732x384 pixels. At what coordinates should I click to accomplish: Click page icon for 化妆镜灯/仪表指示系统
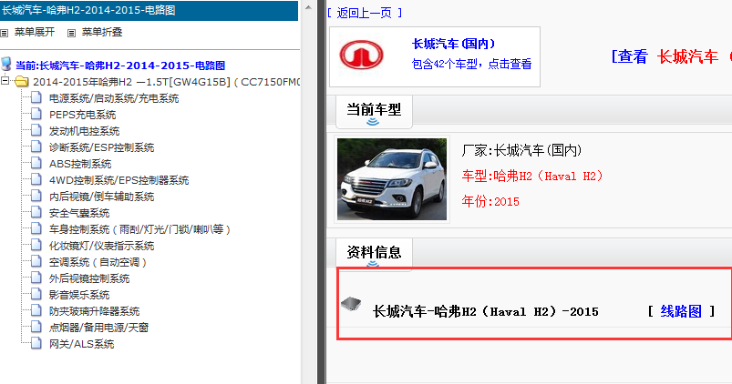(36, 245)
